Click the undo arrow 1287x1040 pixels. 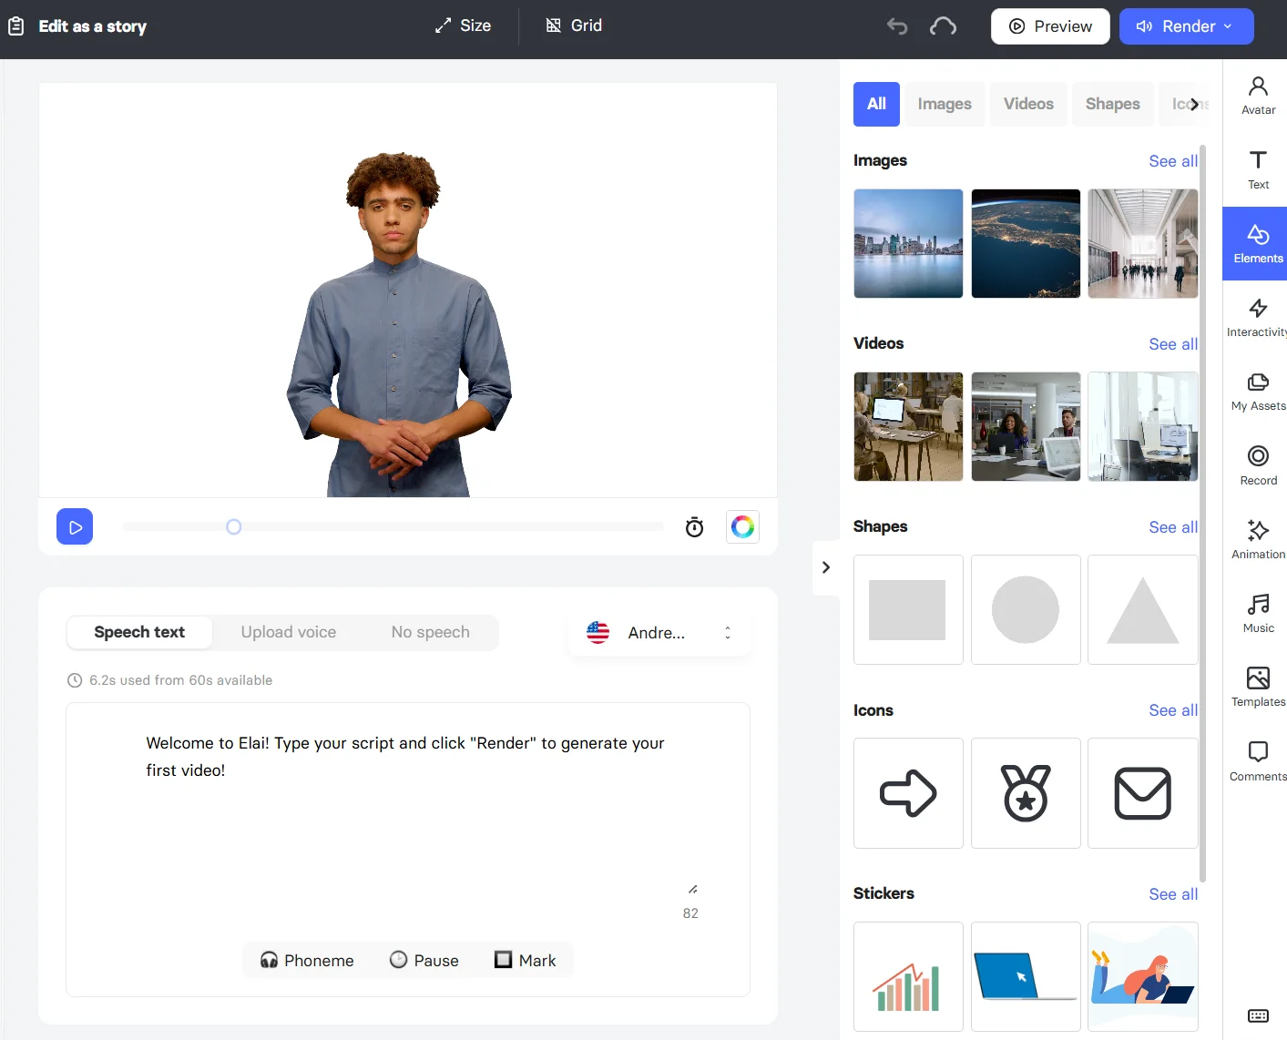(x=897, y=26)
